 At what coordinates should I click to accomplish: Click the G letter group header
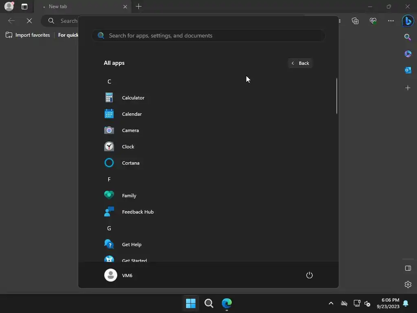pos(109,228)
